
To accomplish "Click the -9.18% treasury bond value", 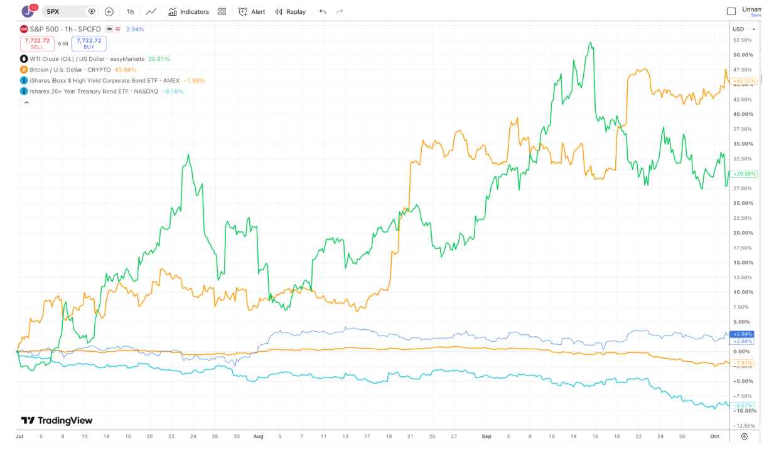I will point(173,91).
